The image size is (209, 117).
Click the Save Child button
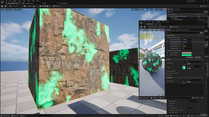tap(198, 57)
